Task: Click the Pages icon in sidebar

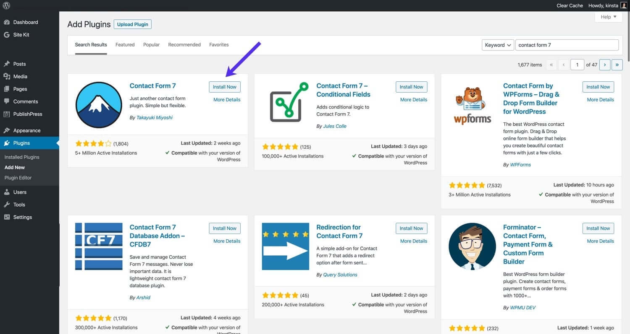Action: pos(7,89)
